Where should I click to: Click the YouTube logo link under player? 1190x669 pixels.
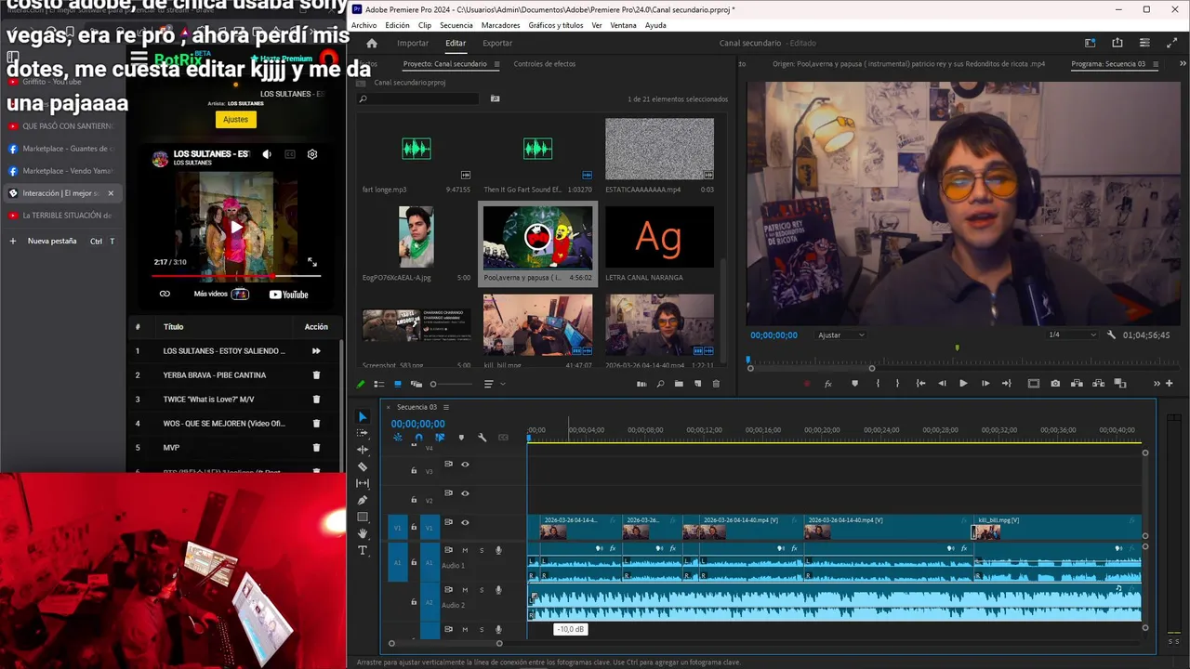pos(288,295)
